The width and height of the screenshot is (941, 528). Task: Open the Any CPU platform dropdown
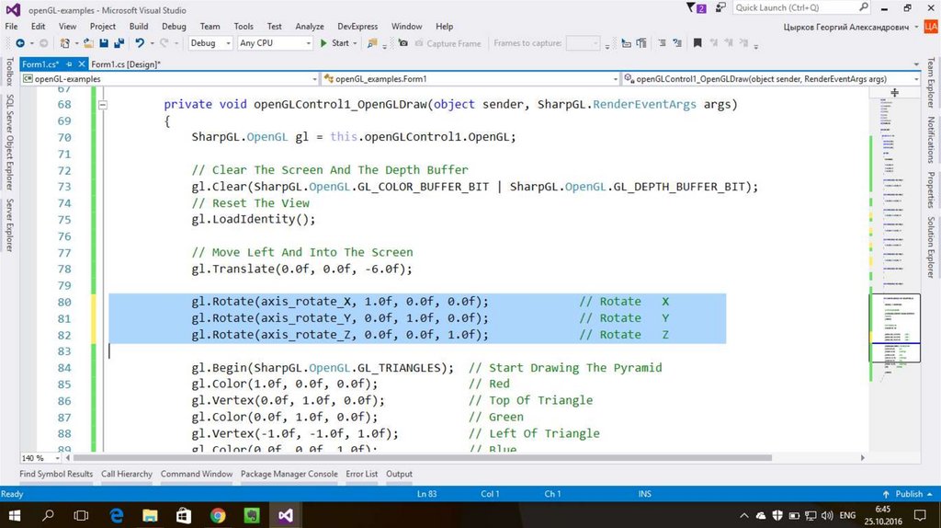coord(275,43)
